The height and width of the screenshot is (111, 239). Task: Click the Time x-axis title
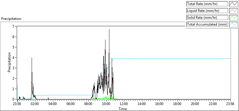point(123,109)
